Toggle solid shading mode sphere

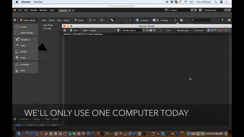[x=154, y=20]
